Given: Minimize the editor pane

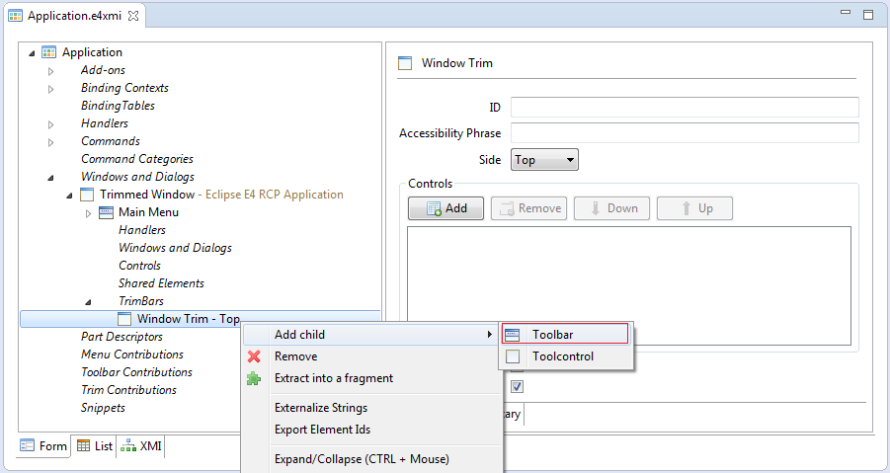Looking at the screenshot, I should (x=846, y=13).
